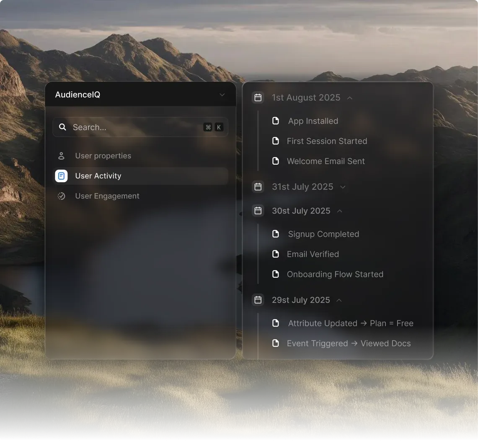Open the Signup Completed event
478x441 pixels.
(x=323, y=234)
